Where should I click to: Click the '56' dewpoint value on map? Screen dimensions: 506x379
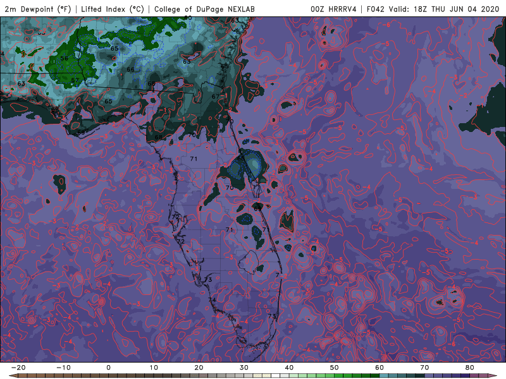(x=65, y=58)
